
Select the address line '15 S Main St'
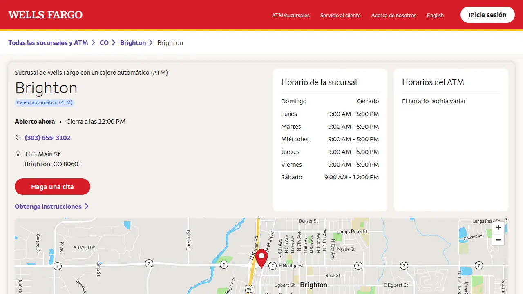42,154
